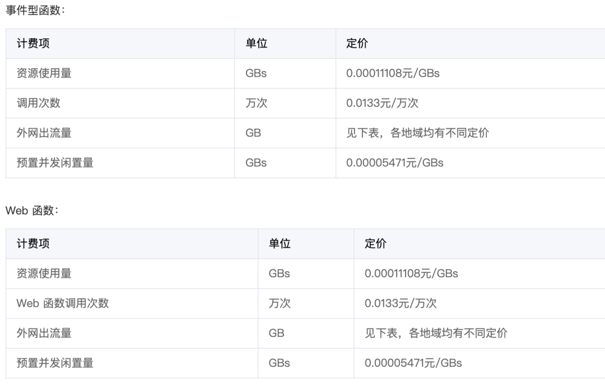Select 0.0133元/万次 in Web 函数调用次数 row

pyautogui.click(x=401, y=303)
